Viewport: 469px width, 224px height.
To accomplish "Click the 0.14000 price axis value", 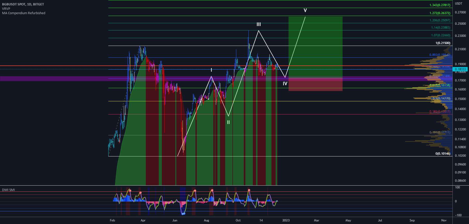I will coord(460,109).
